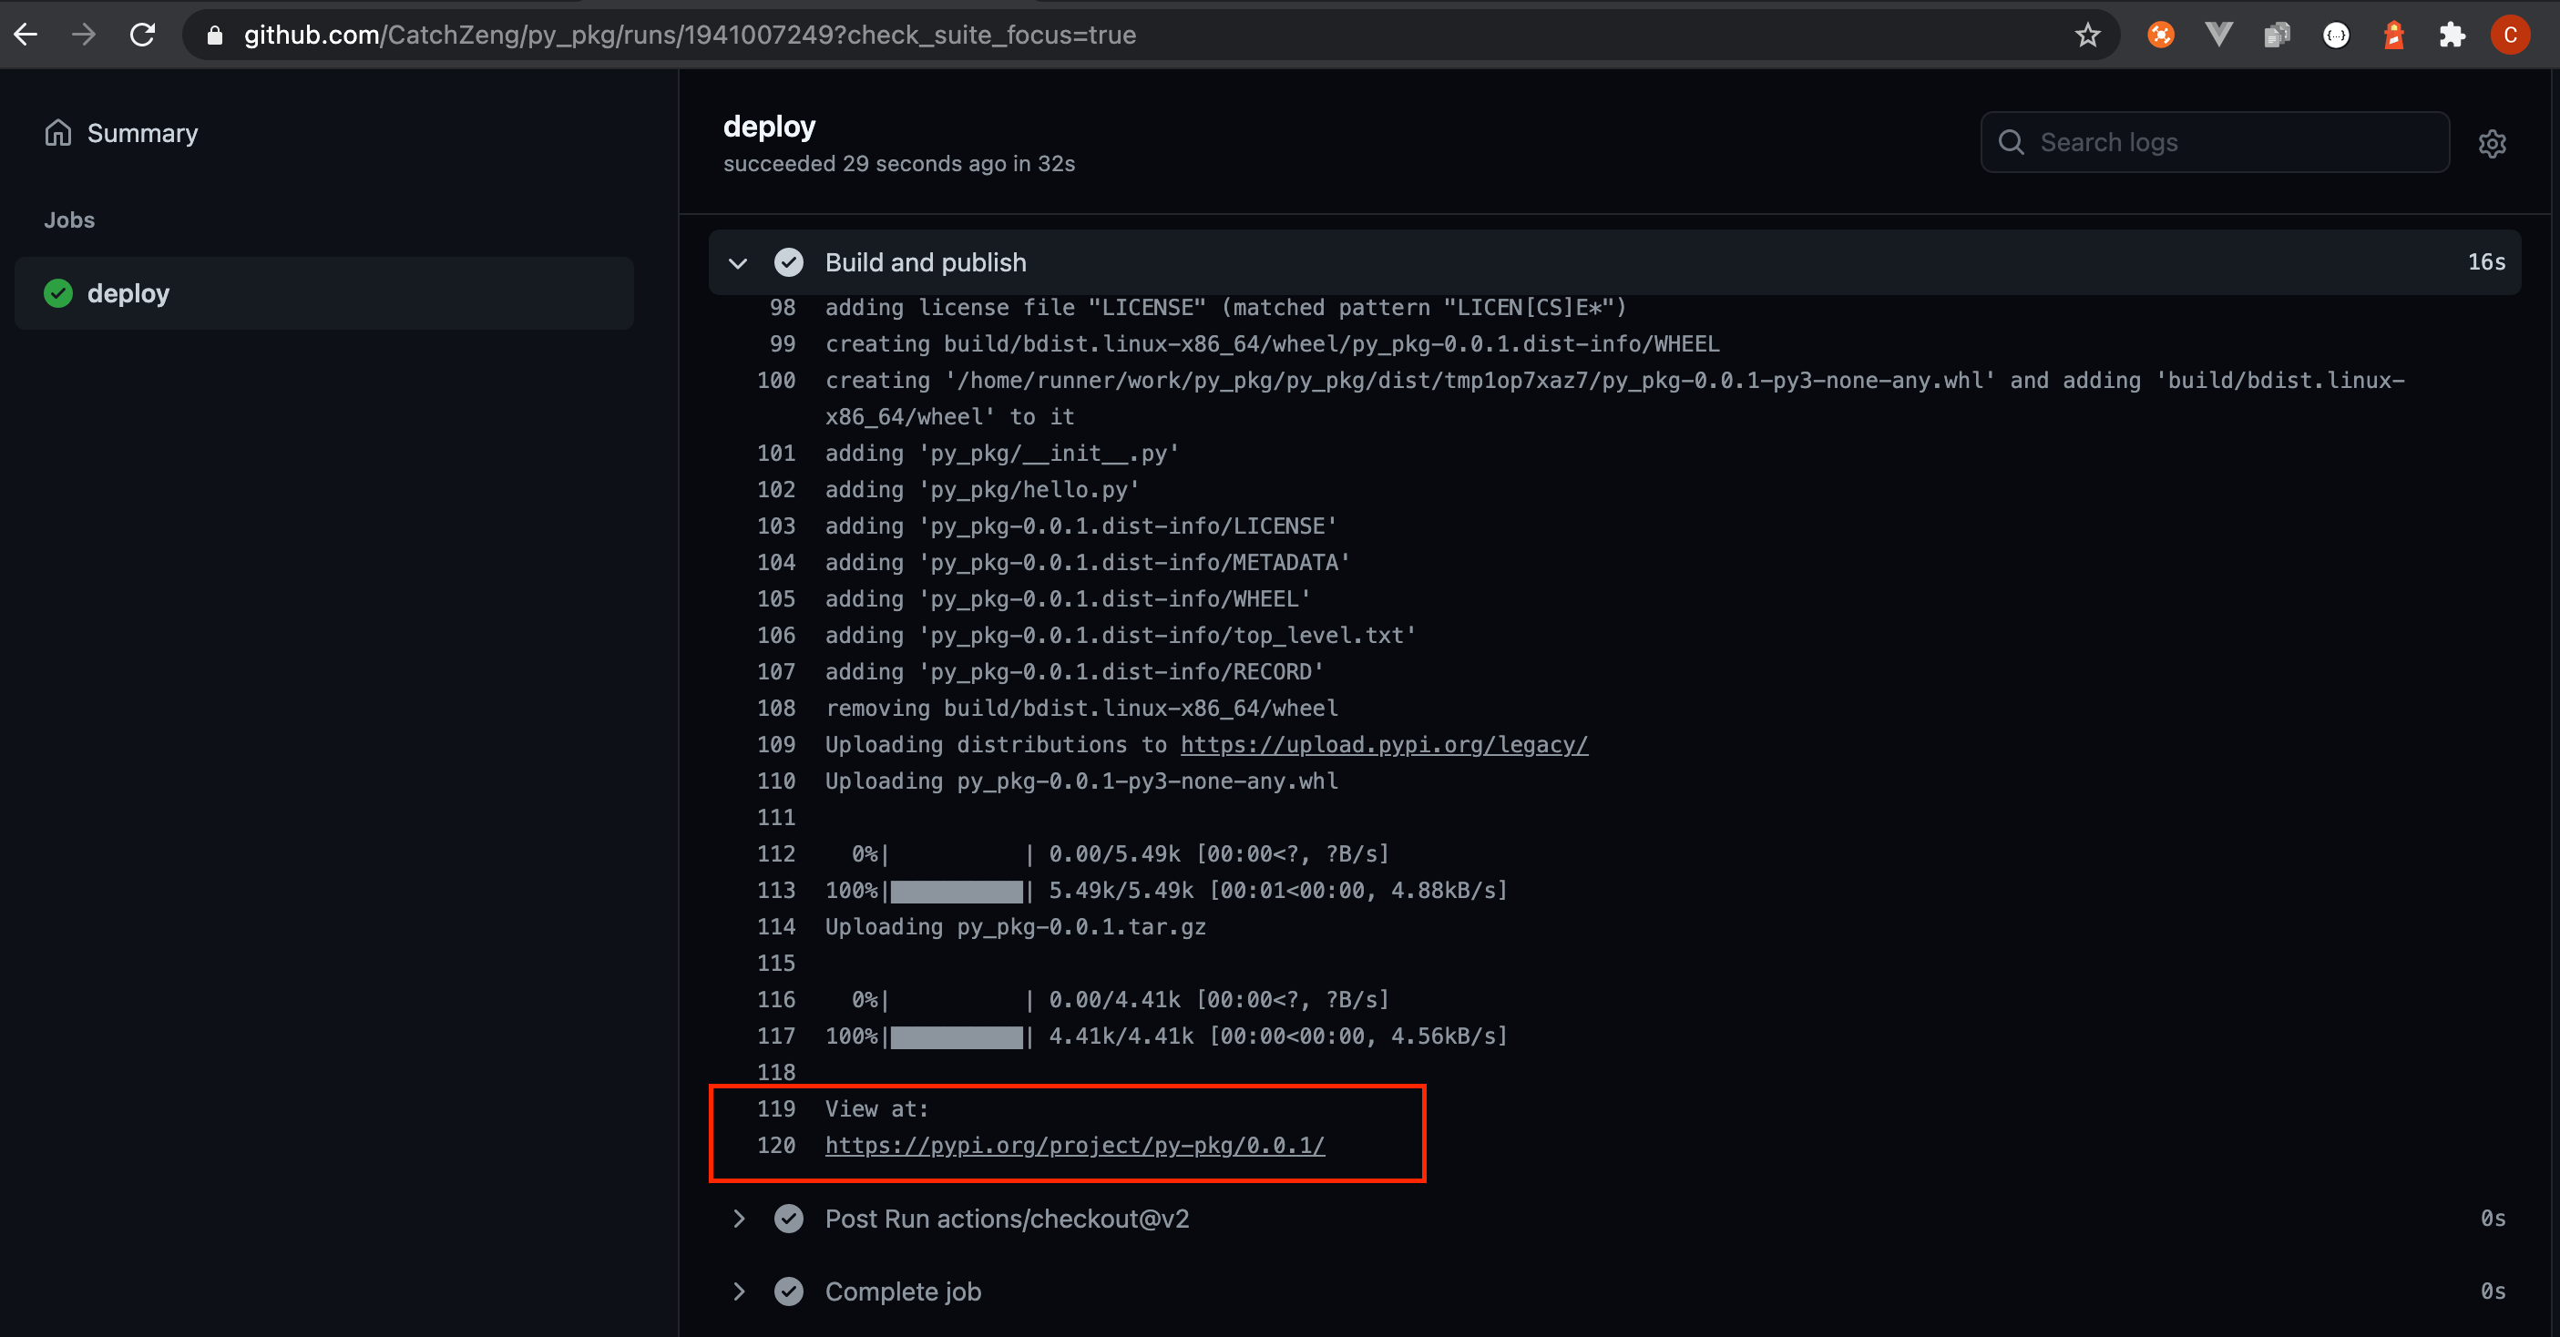Click log line number 113
This screenshot has width=2560, height=1337.
776,890
